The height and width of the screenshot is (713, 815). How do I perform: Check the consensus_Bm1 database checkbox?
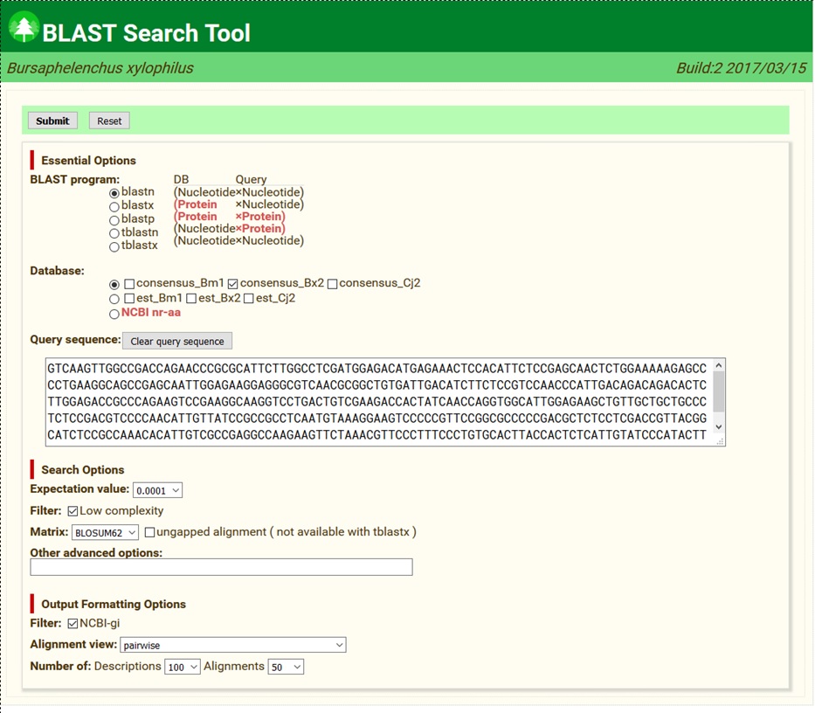coord(129,285)
